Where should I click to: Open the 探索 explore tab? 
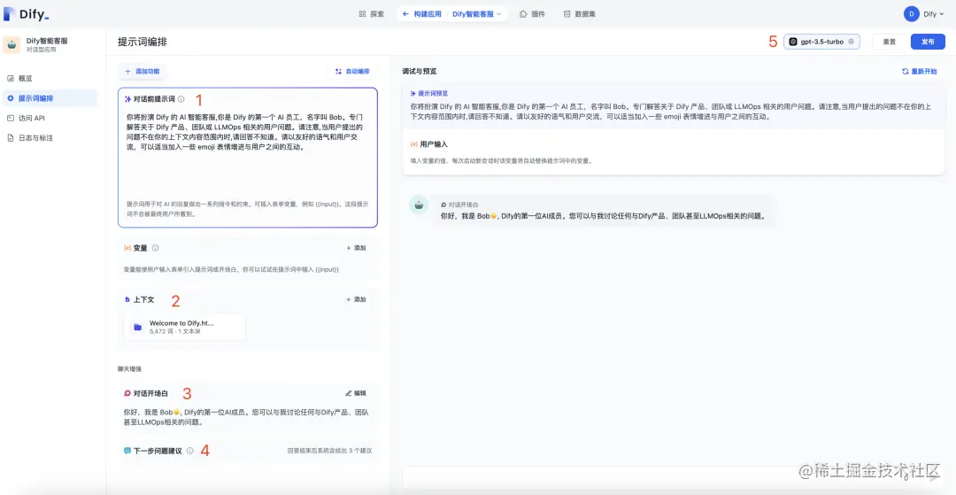pos(371,14)
